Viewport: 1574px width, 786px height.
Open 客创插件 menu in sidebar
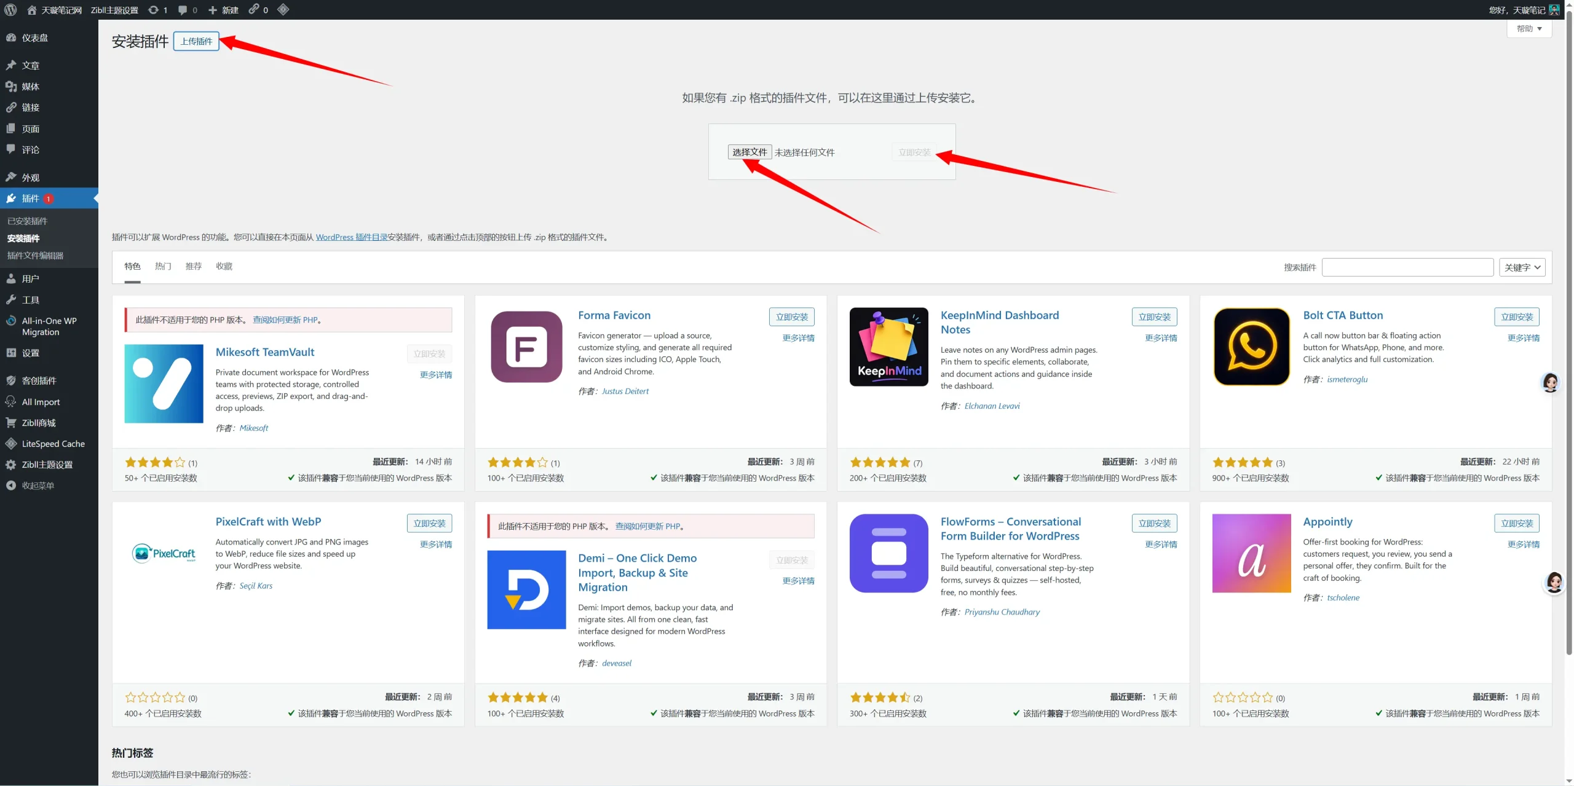pyautogui.click(x=49, y=380)
